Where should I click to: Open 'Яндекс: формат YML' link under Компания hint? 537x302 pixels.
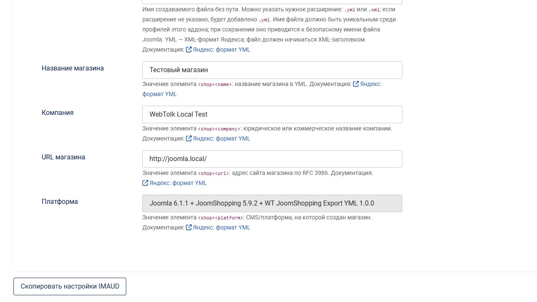coord(222,138)
